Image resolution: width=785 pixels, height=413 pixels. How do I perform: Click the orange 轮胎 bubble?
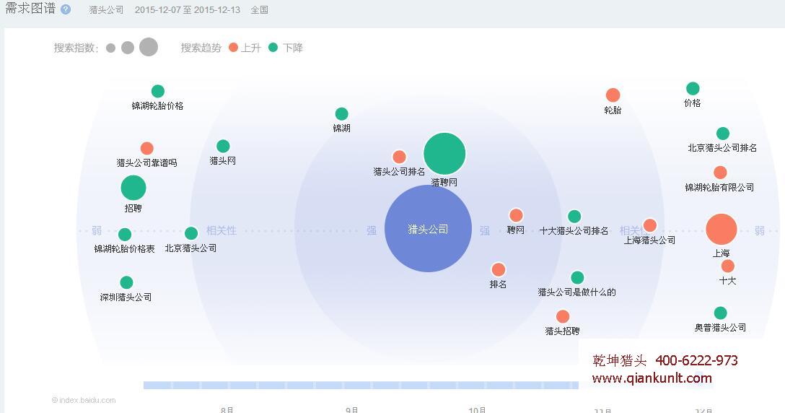click(613, 95)
